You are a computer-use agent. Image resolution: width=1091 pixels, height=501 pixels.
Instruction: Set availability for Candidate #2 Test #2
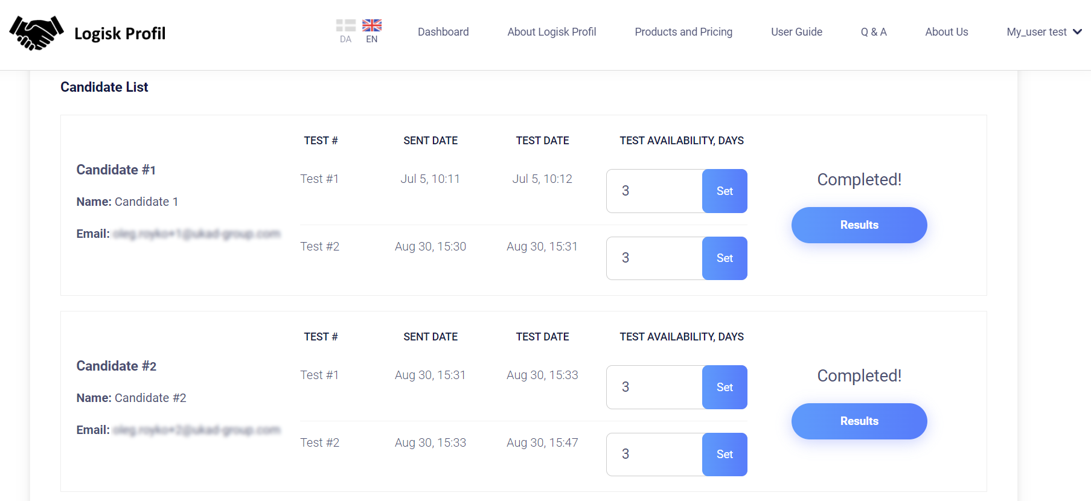725,455
